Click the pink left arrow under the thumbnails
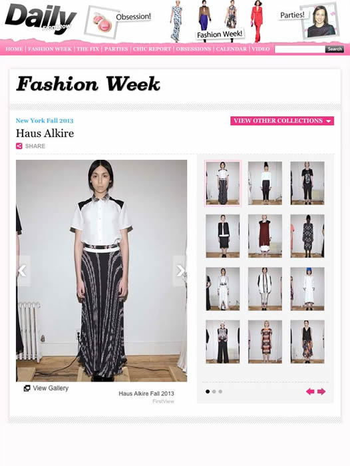This screenshot has width=350, height=466. pyautogui.click(x=310, y=391)
